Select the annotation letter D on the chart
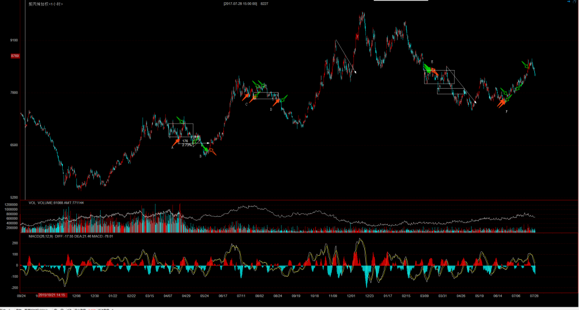Viewport: 579px width, 310px height. [271, 110]
